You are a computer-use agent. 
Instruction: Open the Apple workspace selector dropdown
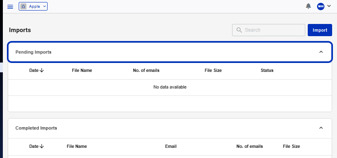click(x=33, y=6)
